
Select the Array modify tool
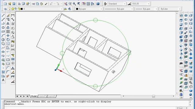8,31
